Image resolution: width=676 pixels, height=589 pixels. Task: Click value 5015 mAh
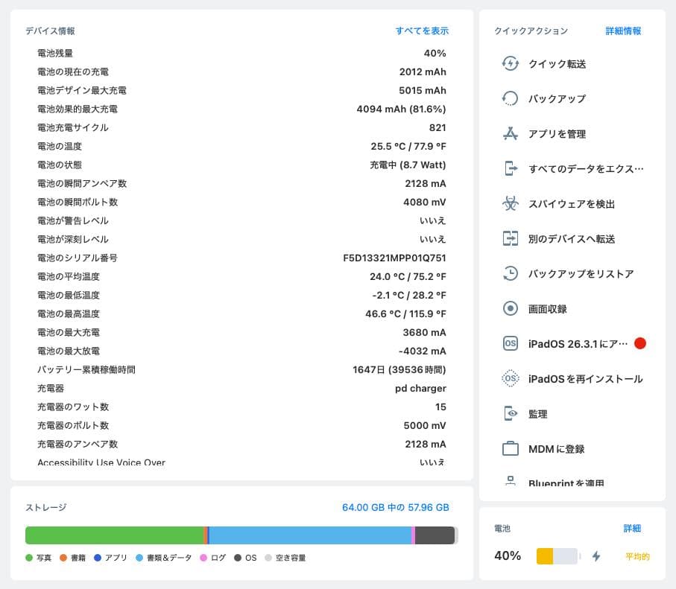[423, 91]
